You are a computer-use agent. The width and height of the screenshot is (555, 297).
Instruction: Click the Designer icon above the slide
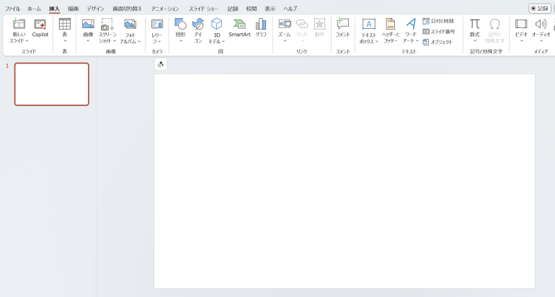(x=161, y=65)
